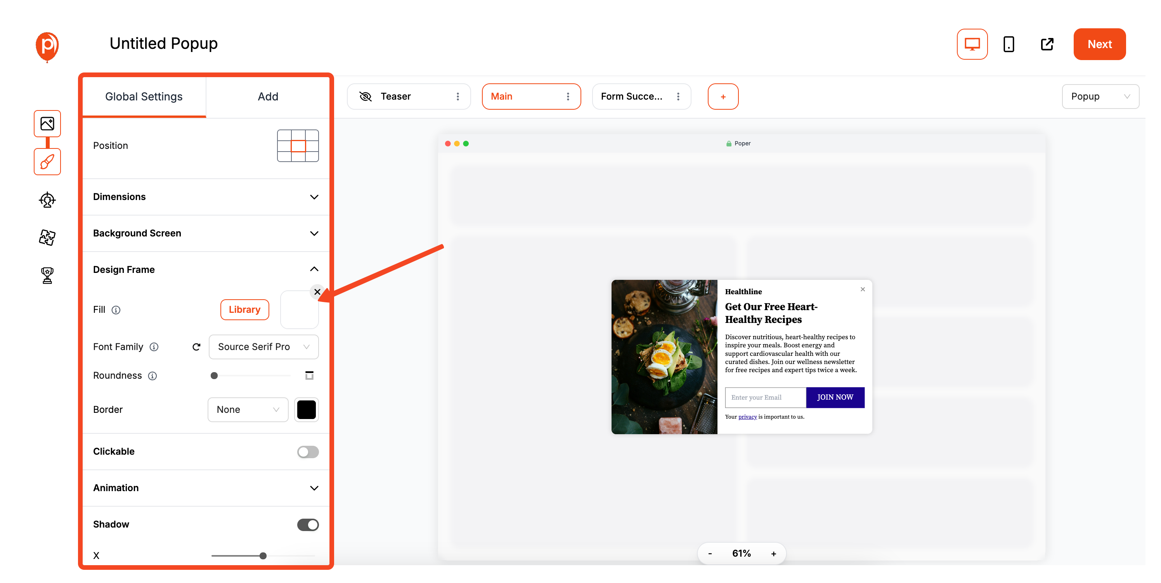Click Untitled Popup title to rename

(163, 43)
